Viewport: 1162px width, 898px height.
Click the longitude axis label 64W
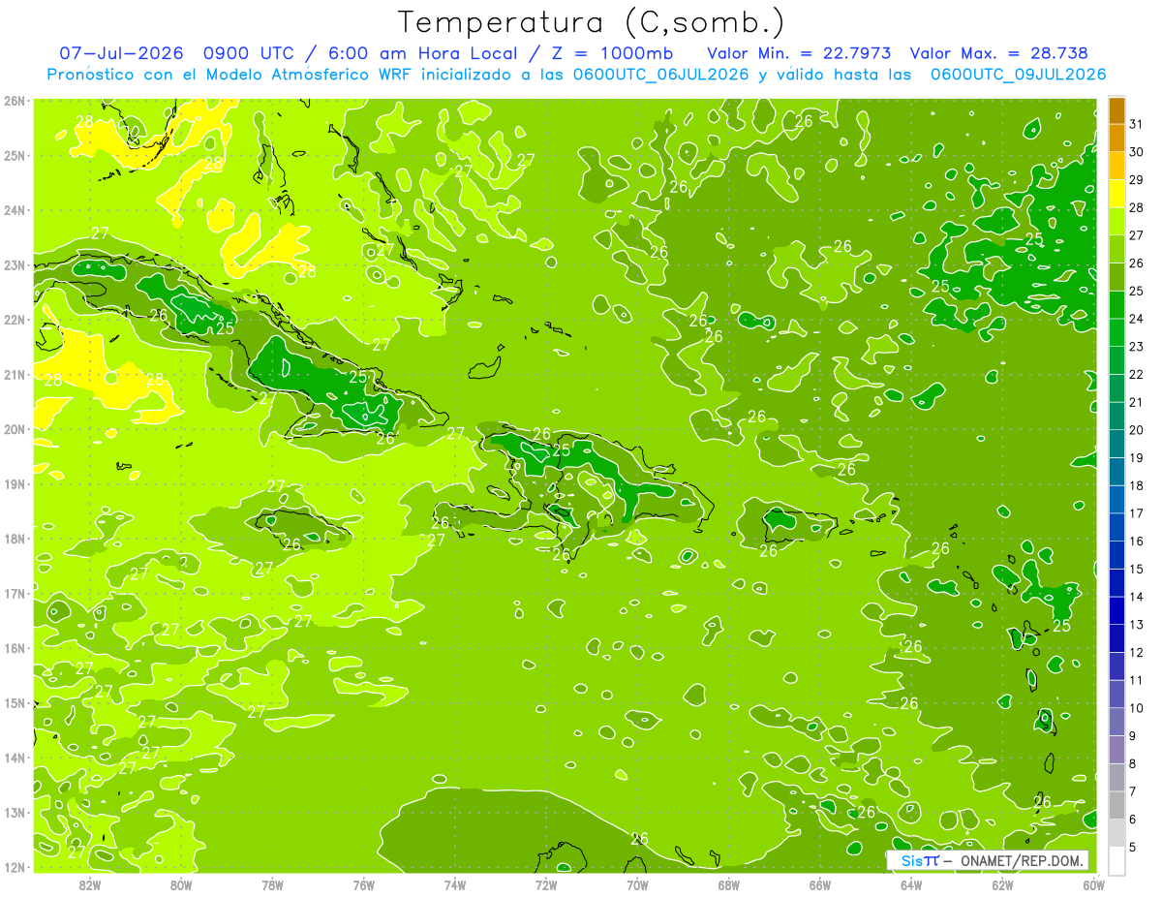click(911, 884)
